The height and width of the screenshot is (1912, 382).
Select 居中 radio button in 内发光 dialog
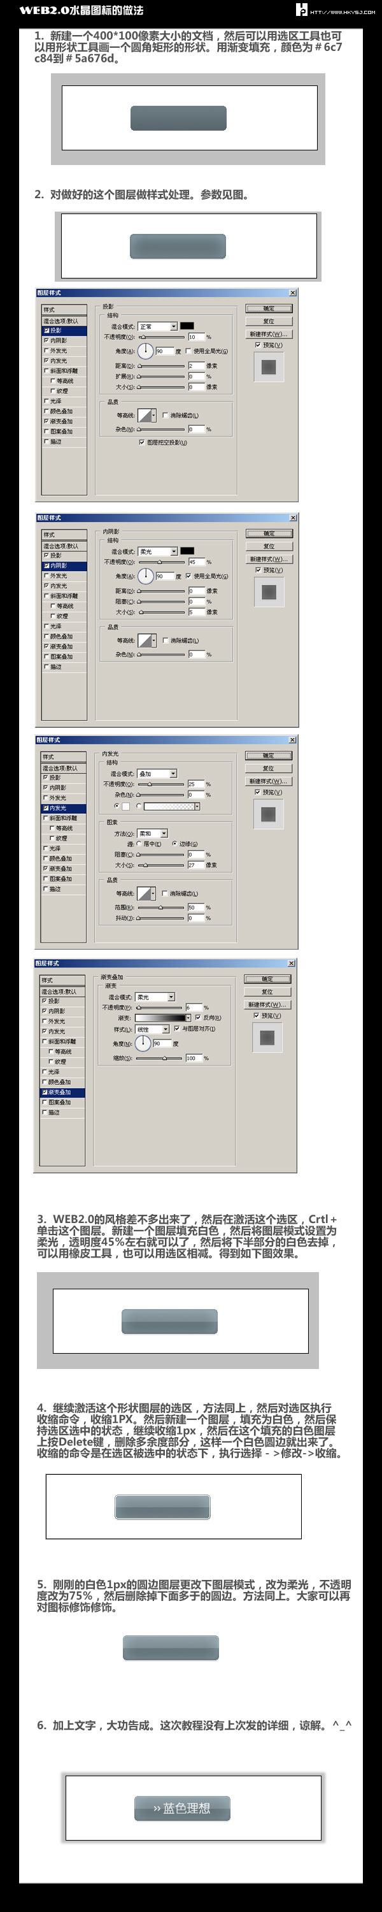click(139, 843)
